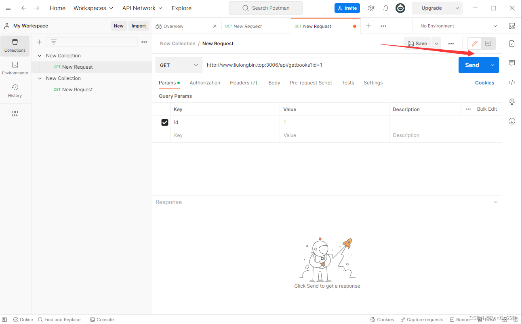Click the Upgrade button
The height and width of the screenshot is (324, 522).
click(x=431, y=8)
